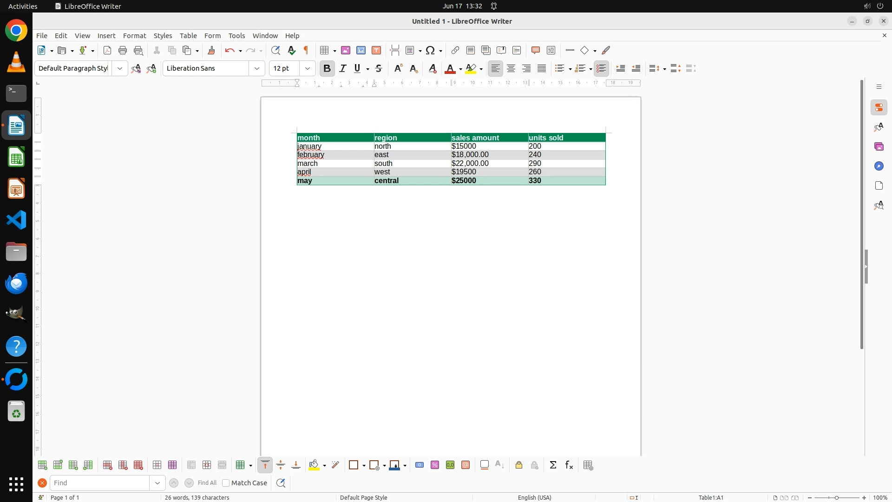
Task: Expand the font name dropdown
Action: point(257,68)
